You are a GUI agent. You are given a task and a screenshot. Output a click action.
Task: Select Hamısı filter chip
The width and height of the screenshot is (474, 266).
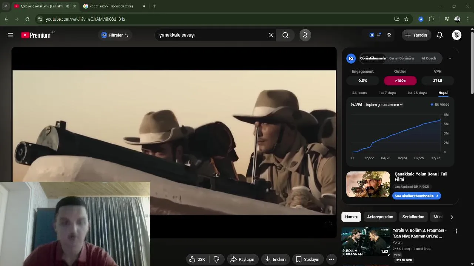point(351,217)
